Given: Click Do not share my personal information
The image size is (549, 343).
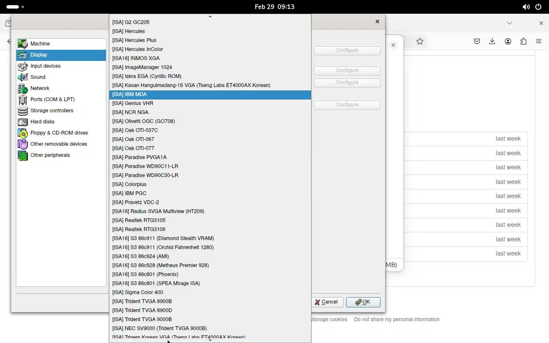Looking at the screenshot, I should point(397,319).
